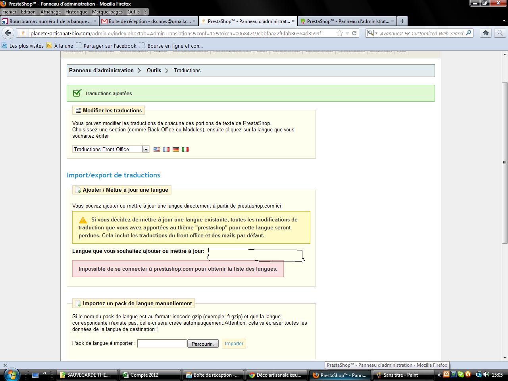Open the search engine selector dropdown
The height and width of the screenshot is (381, 508).
372,33
